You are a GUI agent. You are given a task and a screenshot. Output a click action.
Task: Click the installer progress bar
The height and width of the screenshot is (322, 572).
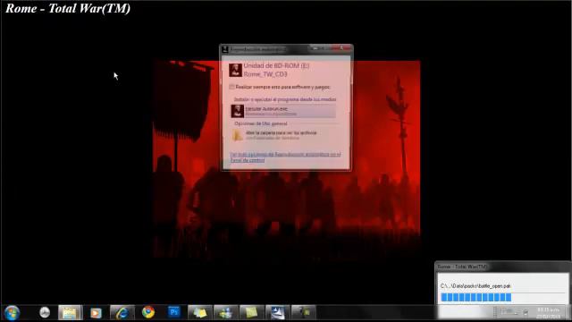(502, 298)
